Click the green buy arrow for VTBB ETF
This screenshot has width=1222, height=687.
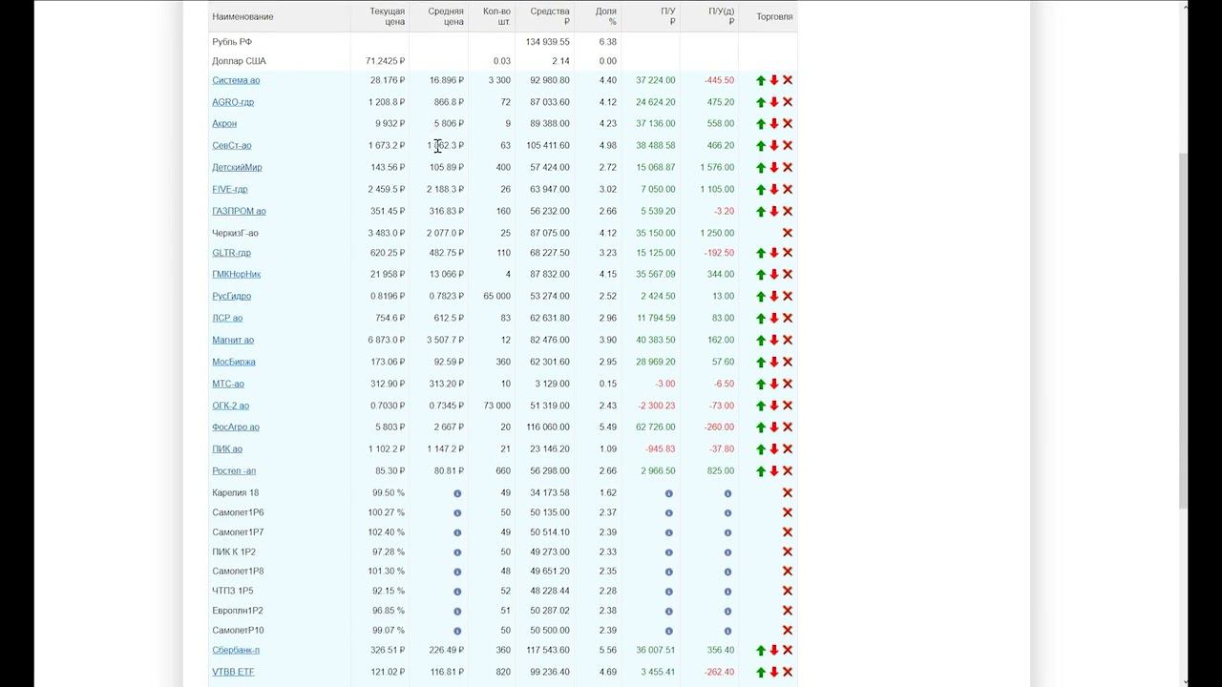(761, 673)
